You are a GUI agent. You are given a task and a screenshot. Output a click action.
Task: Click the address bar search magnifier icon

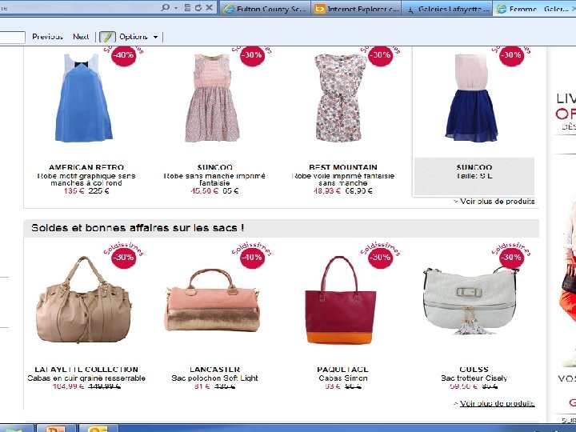(x=166, y=7)
